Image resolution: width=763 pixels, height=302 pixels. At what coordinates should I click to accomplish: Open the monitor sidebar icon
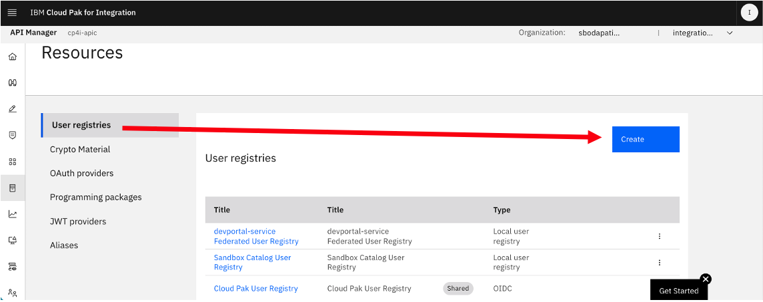click(x=13, y=240)
